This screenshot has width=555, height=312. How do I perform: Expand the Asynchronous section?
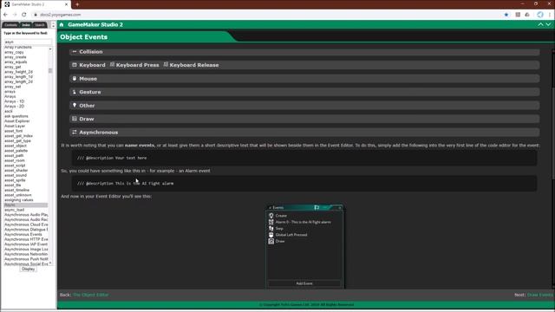tap(304, 133)
